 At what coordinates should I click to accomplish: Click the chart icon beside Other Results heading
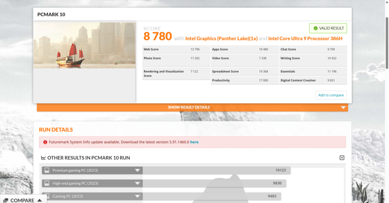coord(43,158)
